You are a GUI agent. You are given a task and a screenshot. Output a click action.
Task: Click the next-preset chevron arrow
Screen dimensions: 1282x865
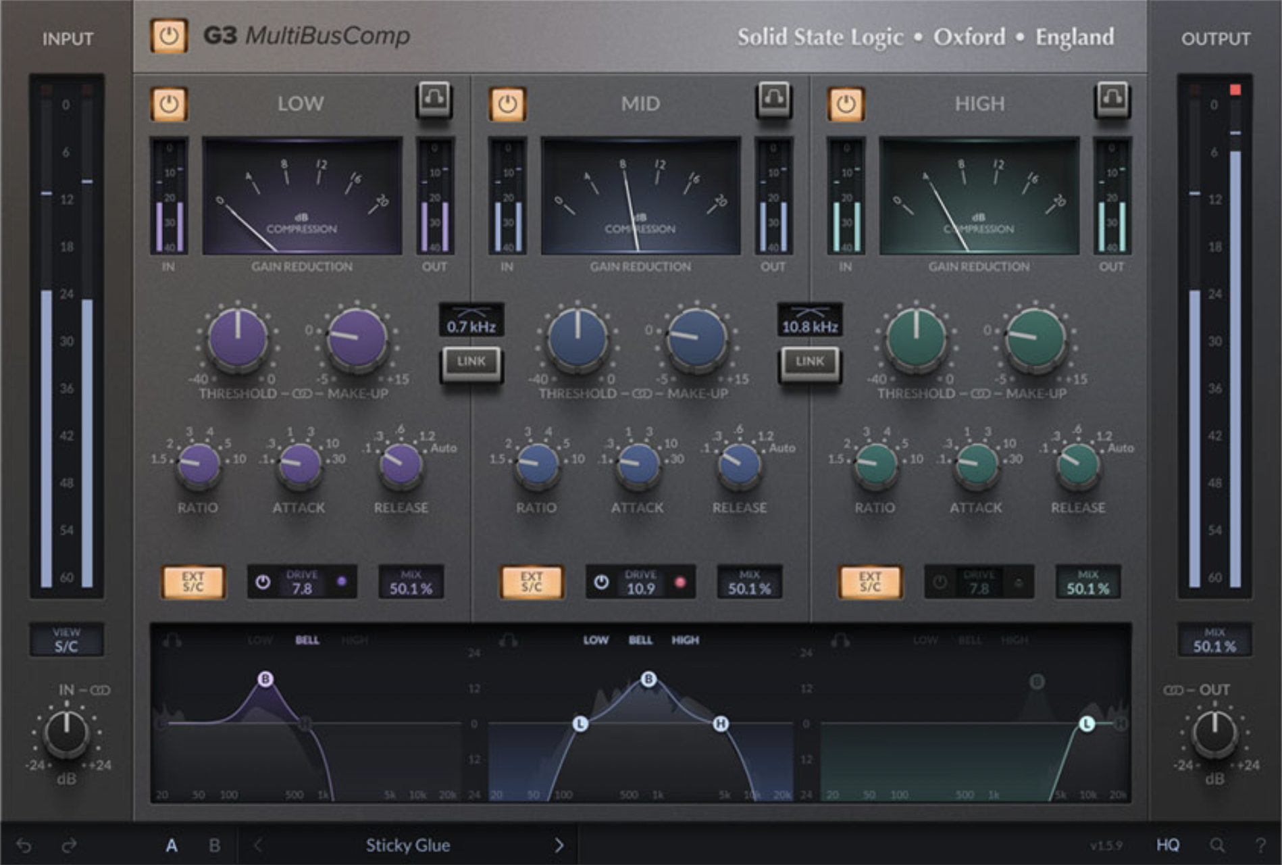pyautogui.click(x=558, y=845)
